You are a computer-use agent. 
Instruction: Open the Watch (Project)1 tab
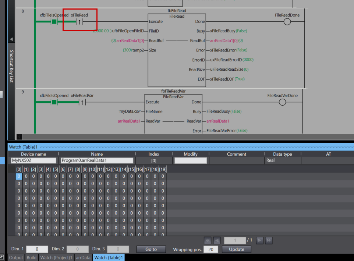tap(56, 258)
